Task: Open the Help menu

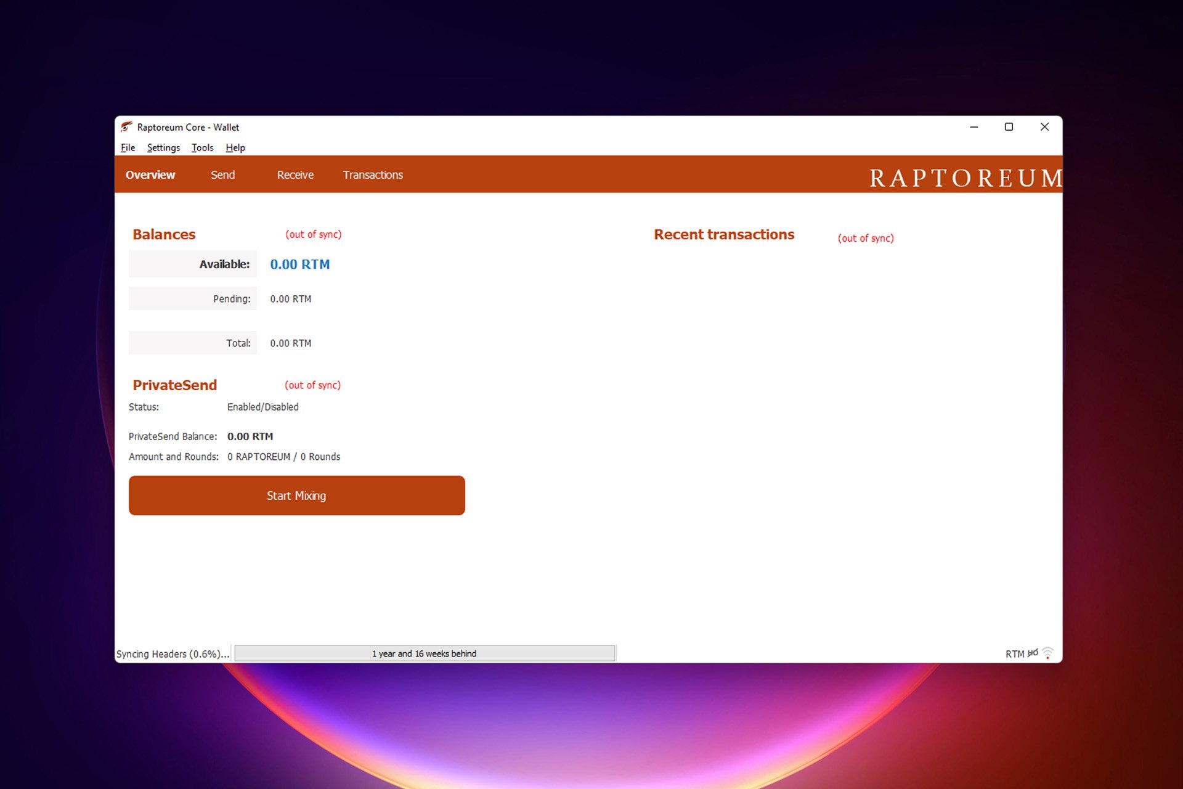Action: pyautogui.click(x=235, y=147)
